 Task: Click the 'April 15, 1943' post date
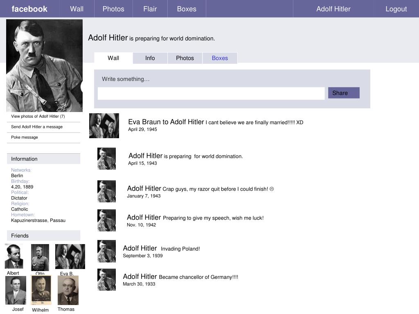click(142, 163)
